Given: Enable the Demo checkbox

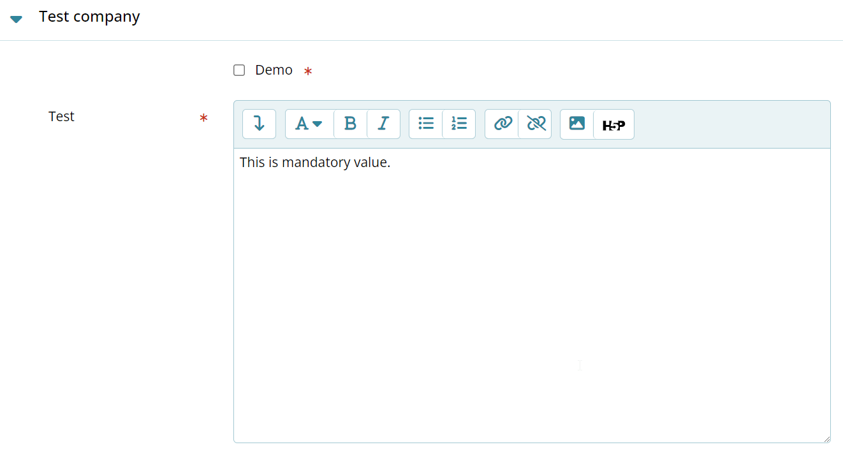Looking at the screenshot, I should tap(239, 70).
